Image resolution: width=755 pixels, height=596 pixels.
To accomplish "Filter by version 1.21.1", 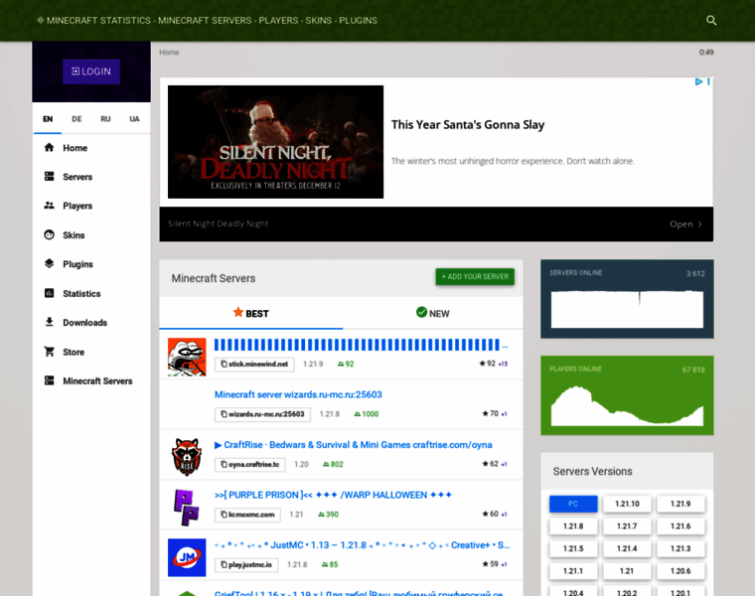I will 573,571.
